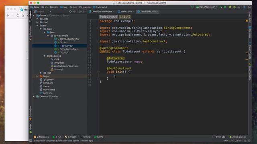Screen dimensions: 257x144
Task: Expand the .mvn folder arrow
Action: [37, 22]
